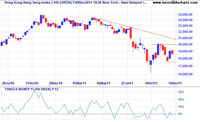Click the 20,000.00 price axis label
The height and width of the screenshot is (122, 200).
[185, 44]
